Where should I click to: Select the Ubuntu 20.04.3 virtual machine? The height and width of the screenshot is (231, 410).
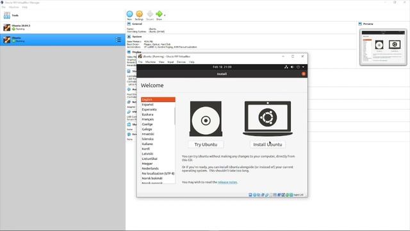63,27
